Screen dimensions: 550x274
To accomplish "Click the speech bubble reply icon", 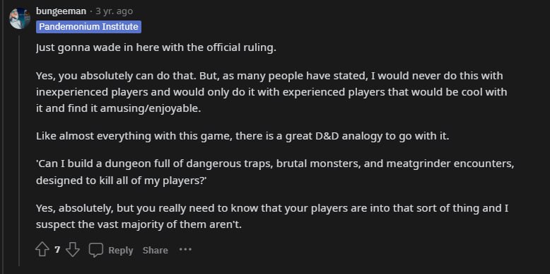I will tap(95, 250).
